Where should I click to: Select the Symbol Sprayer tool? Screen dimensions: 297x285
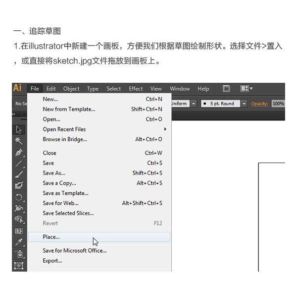tap(19, 254)
